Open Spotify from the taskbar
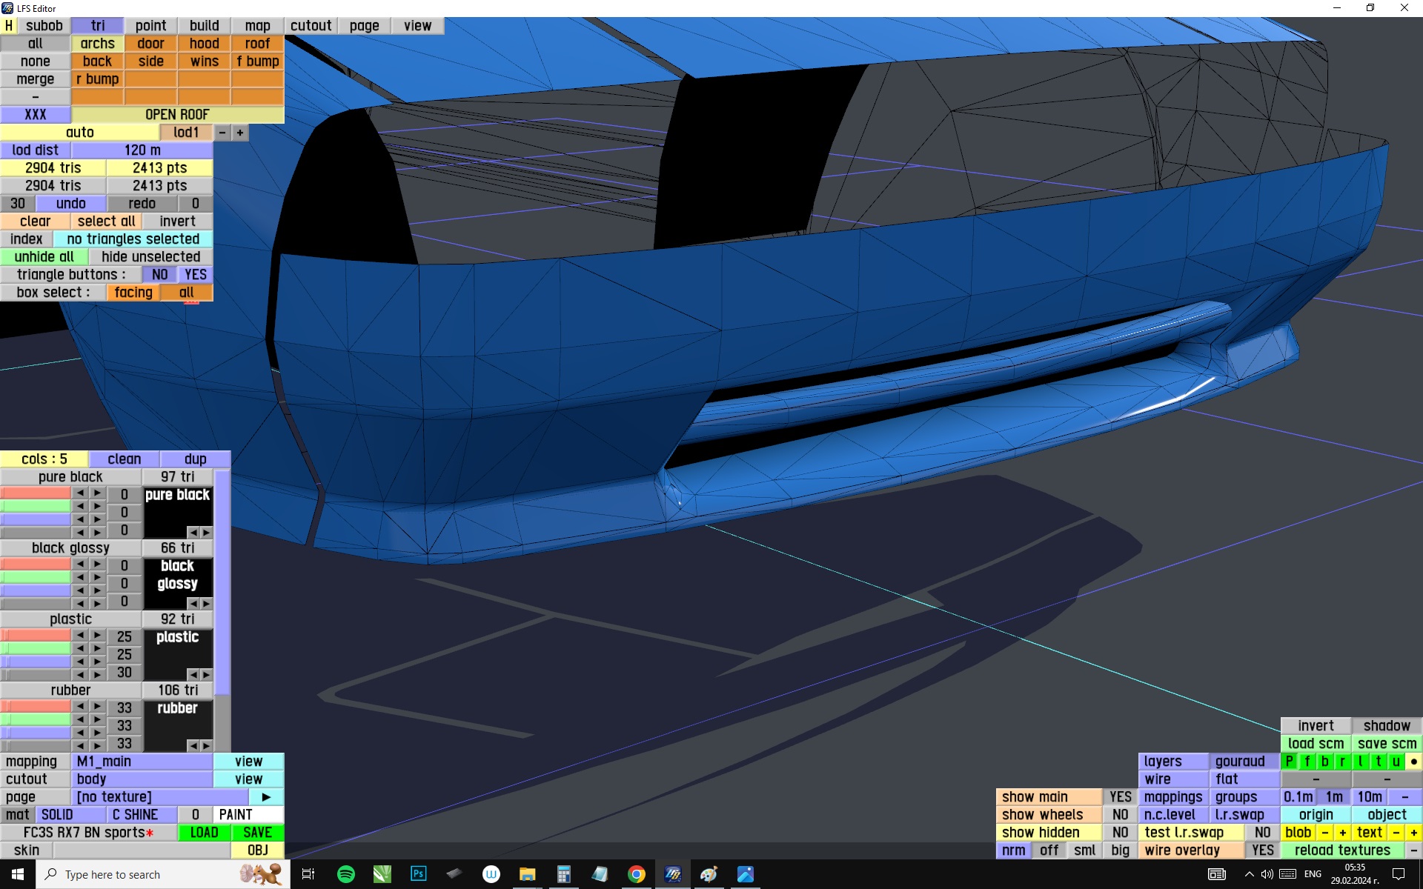 point(345,874)
